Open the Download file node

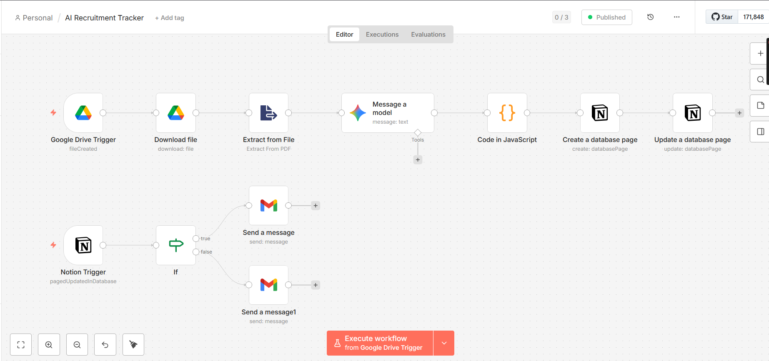(176, 113)
